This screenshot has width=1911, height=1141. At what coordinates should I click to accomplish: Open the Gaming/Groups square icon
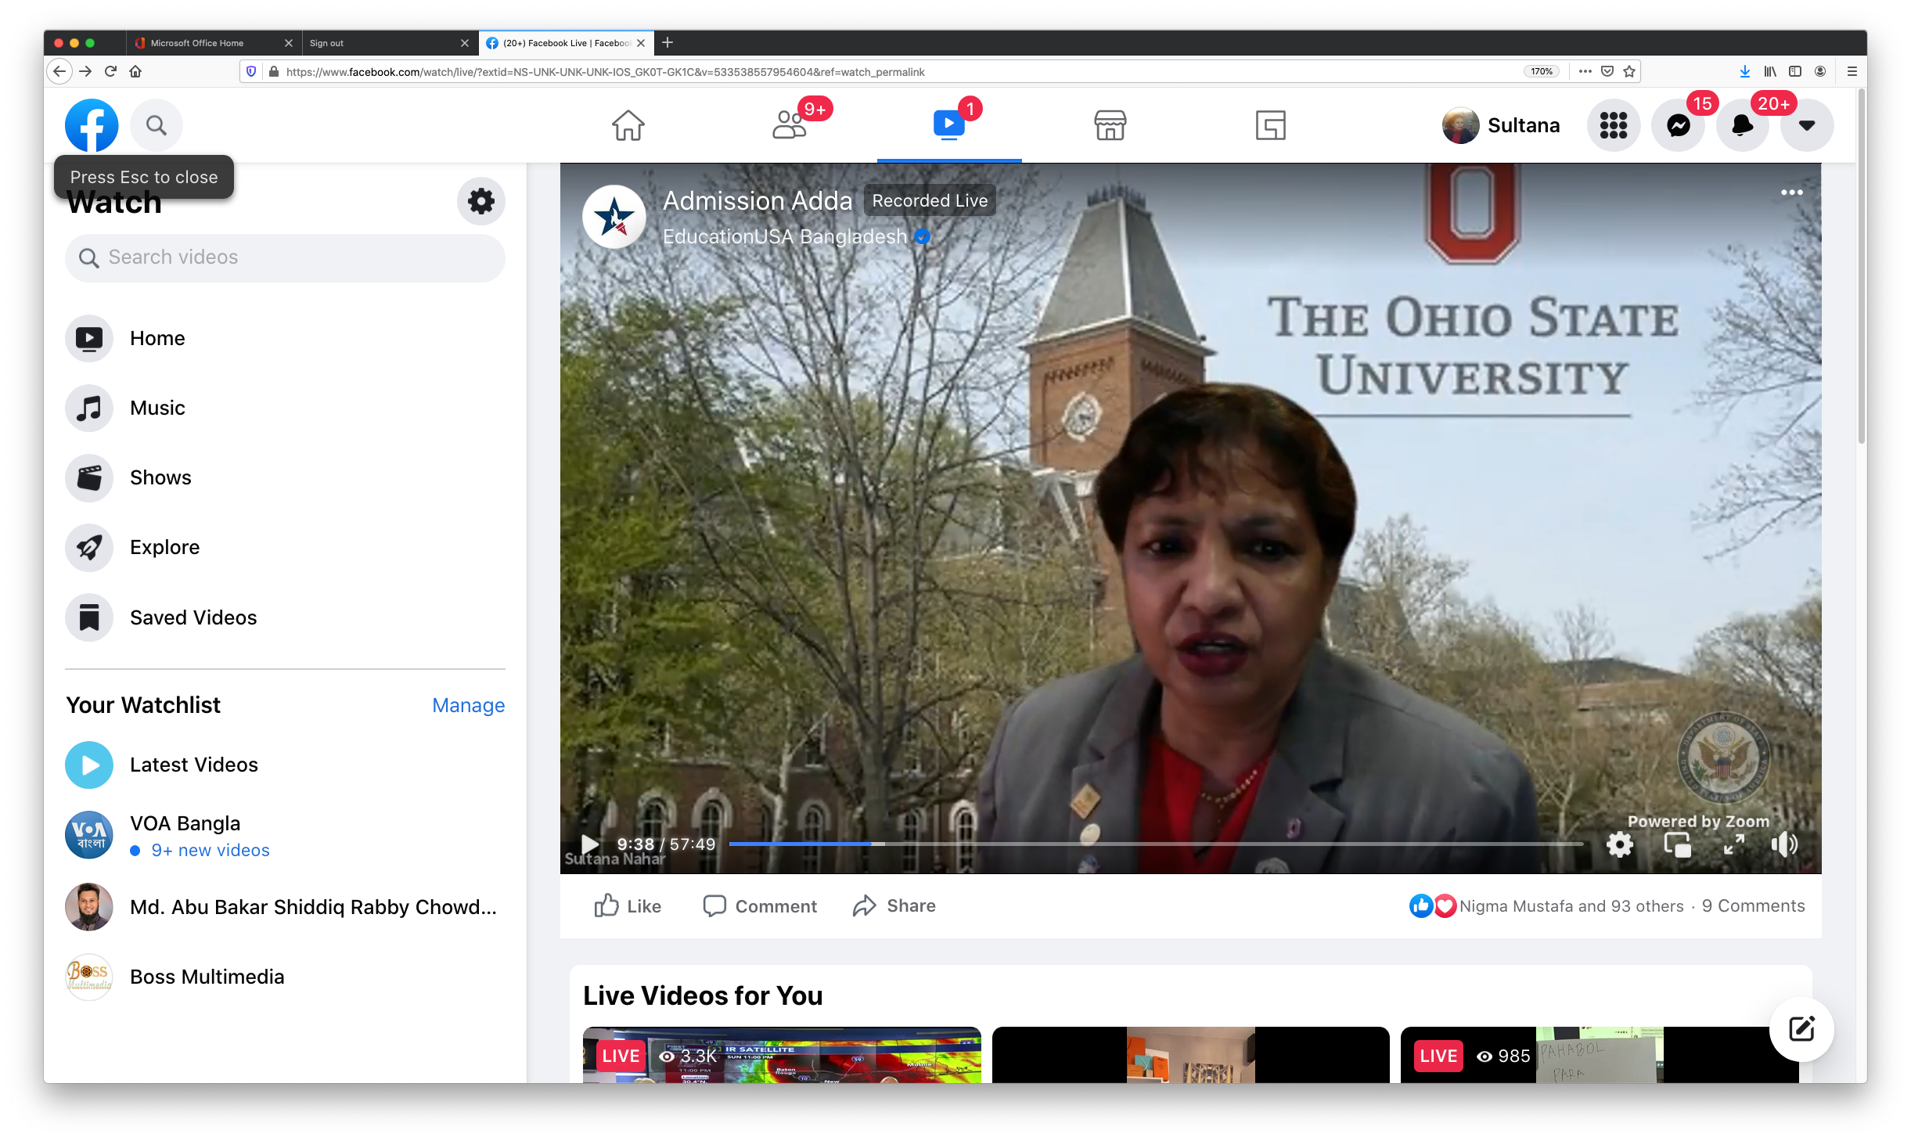tap(1270, 125)
